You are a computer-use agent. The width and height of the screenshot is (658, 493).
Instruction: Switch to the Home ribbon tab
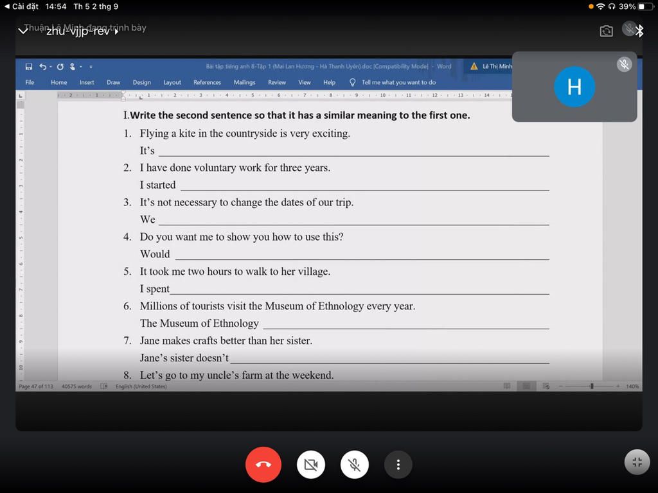[x=58, y=82]
